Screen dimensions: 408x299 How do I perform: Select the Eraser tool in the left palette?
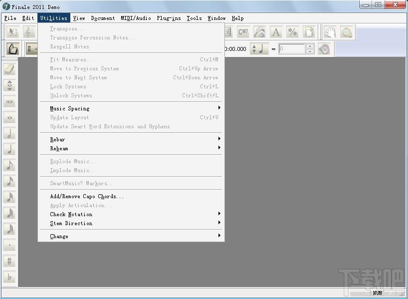[9, 69]
